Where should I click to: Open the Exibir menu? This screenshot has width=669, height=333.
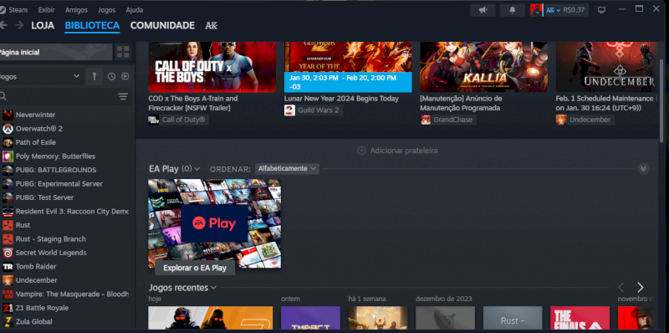click(46, 10)
